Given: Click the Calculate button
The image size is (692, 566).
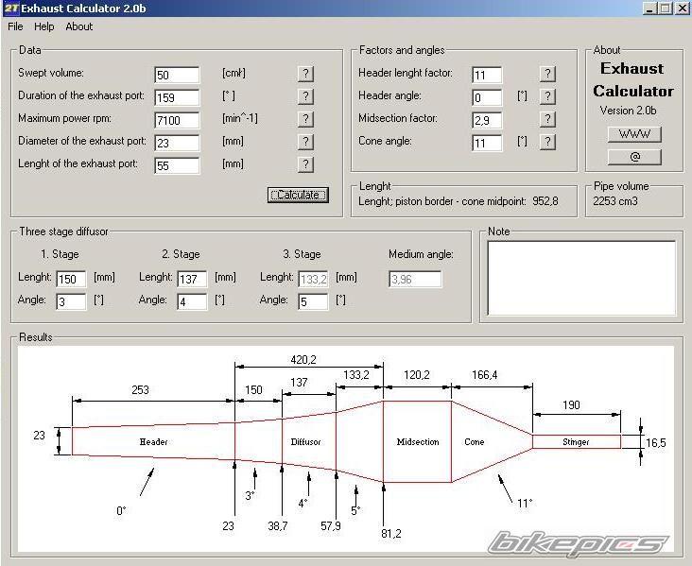Looking at the screenshot, I should (298, 195).
